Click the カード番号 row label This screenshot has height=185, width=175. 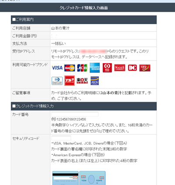[20, 114]
